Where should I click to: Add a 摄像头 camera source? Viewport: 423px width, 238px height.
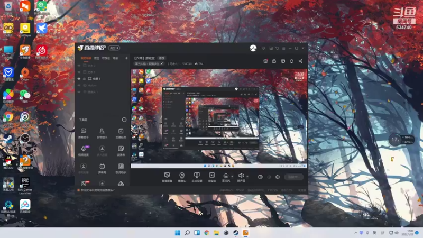pos(182,177)
